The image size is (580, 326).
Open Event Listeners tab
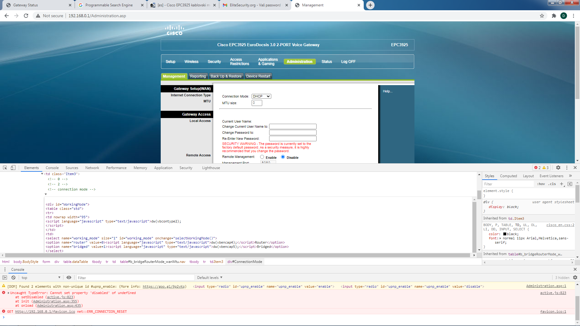coord(551,176)
